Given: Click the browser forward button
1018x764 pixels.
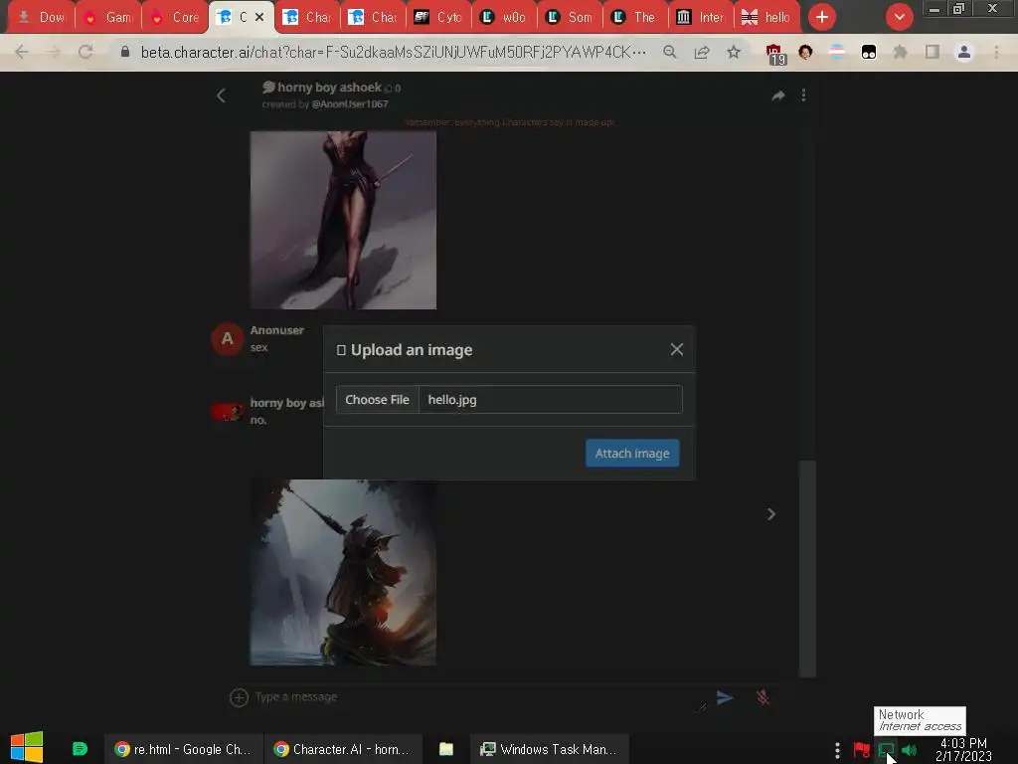Looking at the screenshot, I should pyautogui.click(x=54, y=52).
